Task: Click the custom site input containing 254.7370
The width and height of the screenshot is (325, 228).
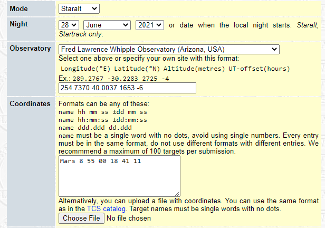Action: pyautogui.click(x=127, y=88)
